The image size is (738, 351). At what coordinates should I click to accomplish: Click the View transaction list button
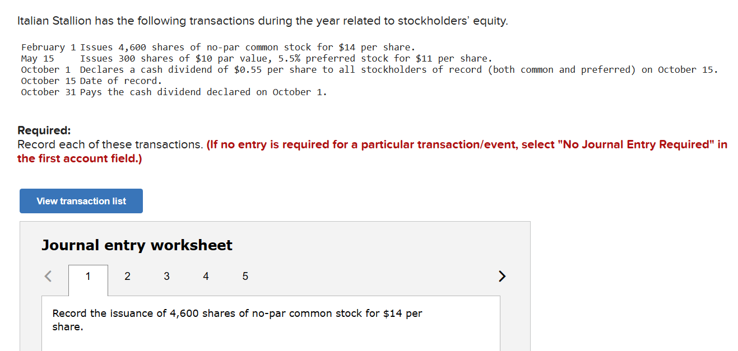(x=81, y=200)
